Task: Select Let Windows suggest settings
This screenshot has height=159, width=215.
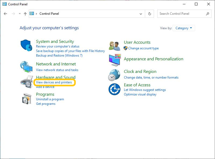Action: (x=145, y=90)
